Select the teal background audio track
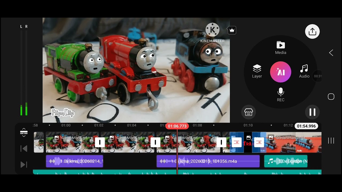 coord(177,172)
